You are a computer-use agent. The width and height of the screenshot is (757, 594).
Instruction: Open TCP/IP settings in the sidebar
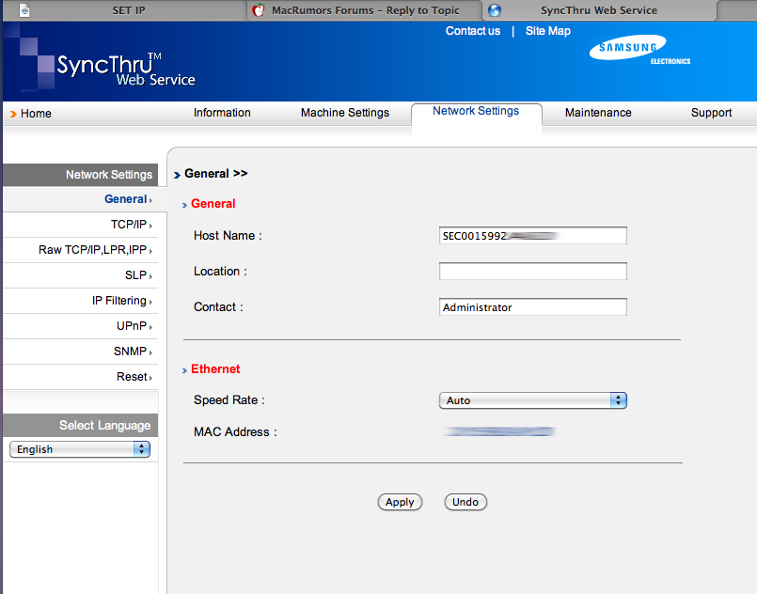pyautogui.click(x=129, y=225)
